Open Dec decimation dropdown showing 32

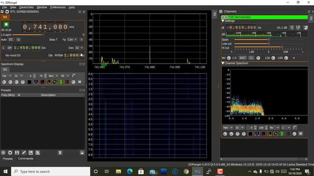[79, 48]
